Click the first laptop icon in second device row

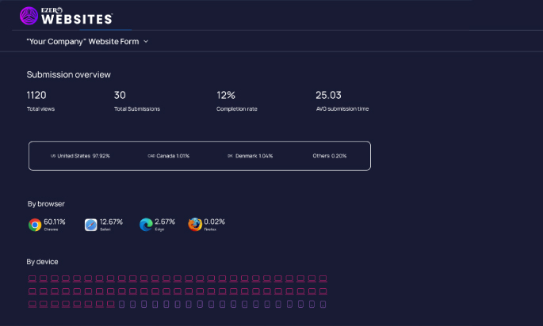pos(33,291)
